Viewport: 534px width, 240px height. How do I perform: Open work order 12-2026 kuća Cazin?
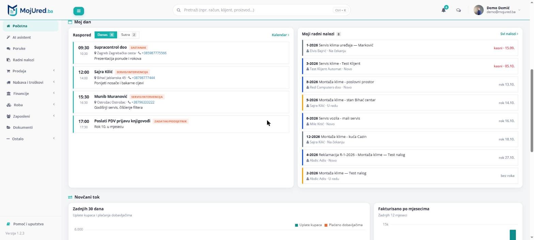click(x=410, y=139)
